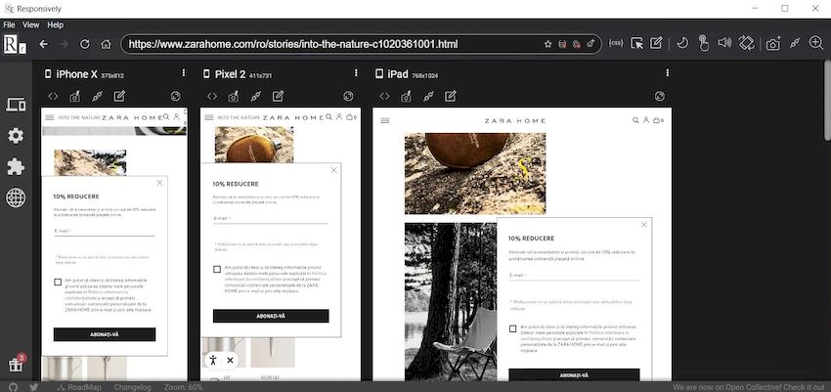
Task: Enable the inspect element tool
Action: point(636,43)
